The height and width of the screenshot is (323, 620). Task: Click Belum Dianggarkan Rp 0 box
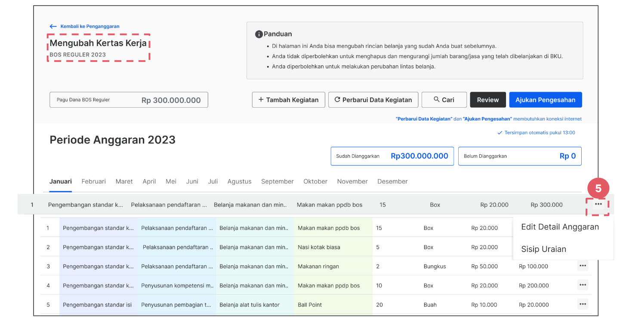click(x=520, y=156)
